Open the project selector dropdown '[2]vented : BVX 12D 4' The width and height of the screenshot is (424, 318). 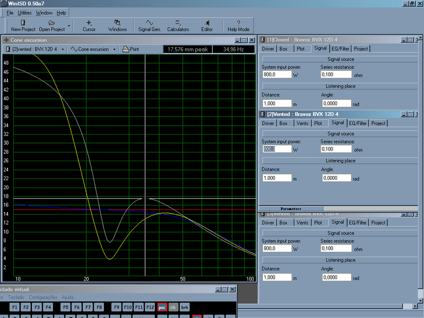(63, 49)
